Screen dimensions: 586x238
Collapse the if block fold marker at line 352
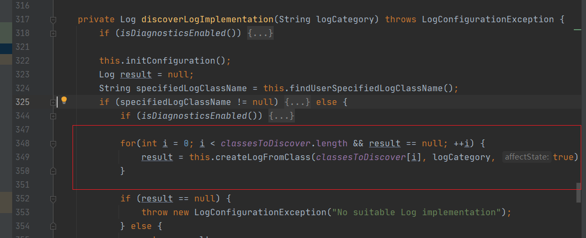point(53,198)
